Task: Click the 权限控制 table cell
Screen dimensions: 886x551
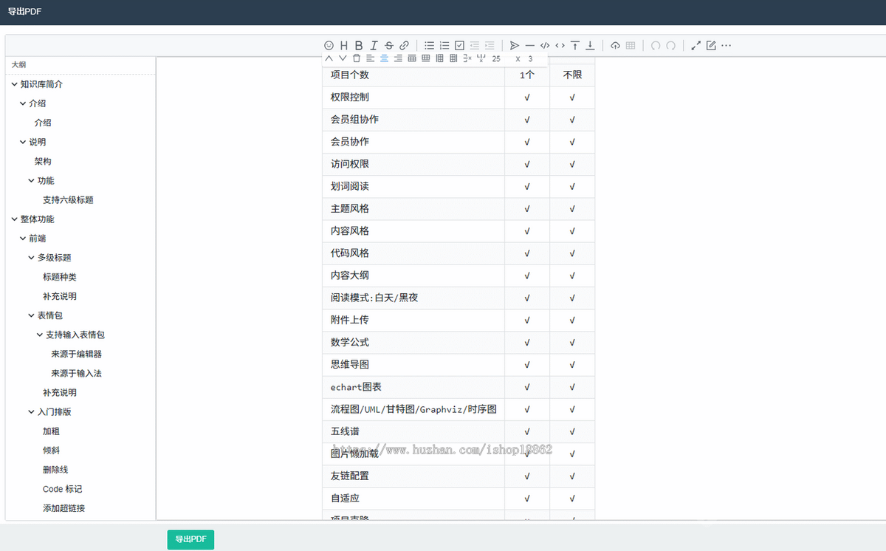Action: [413, 97]
